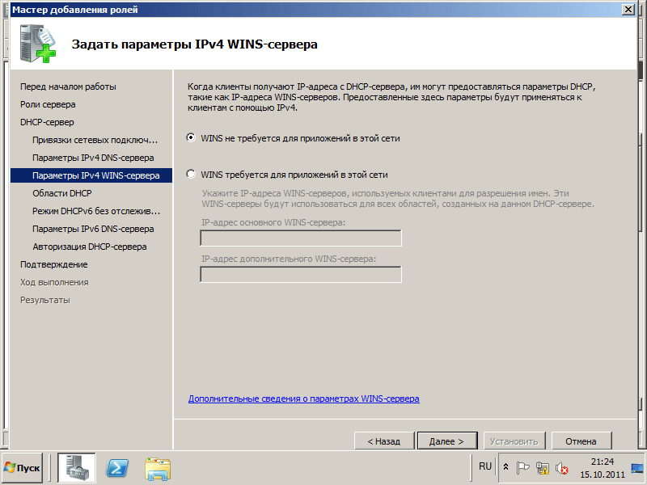Click the network warning tray icon

coord(542,468)
